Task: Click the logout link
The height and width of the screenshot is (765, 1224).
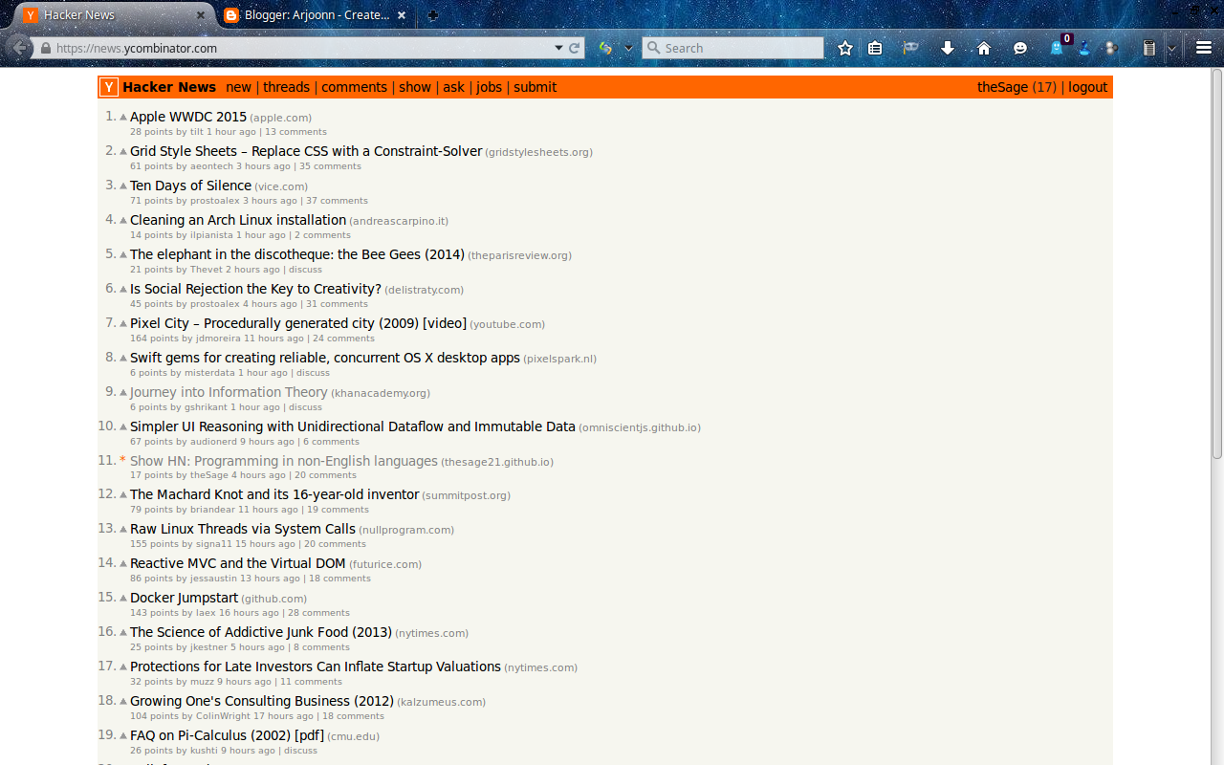Action: point(1088,87)
